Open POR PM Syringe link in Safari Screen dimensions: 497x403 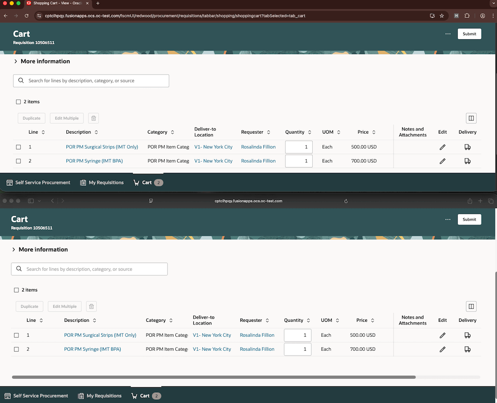pos(92,349)
